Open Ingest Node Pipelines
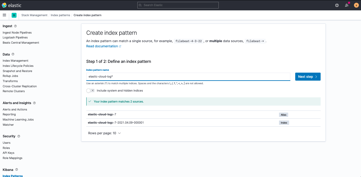This screenshot has height=177, width=361. pos(17,33)
